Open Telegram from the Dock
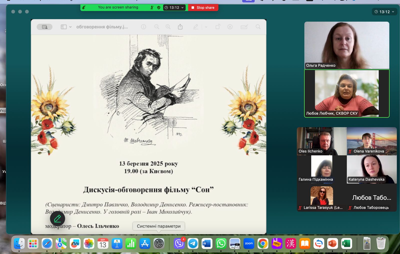Image resolution: width=400 pixels, height=254 pixels. pos(193,243)
